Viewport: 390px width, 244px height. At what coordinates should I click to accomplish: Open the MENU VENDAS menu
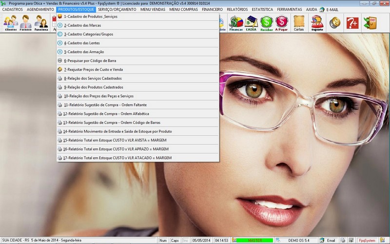click(153, 9)
